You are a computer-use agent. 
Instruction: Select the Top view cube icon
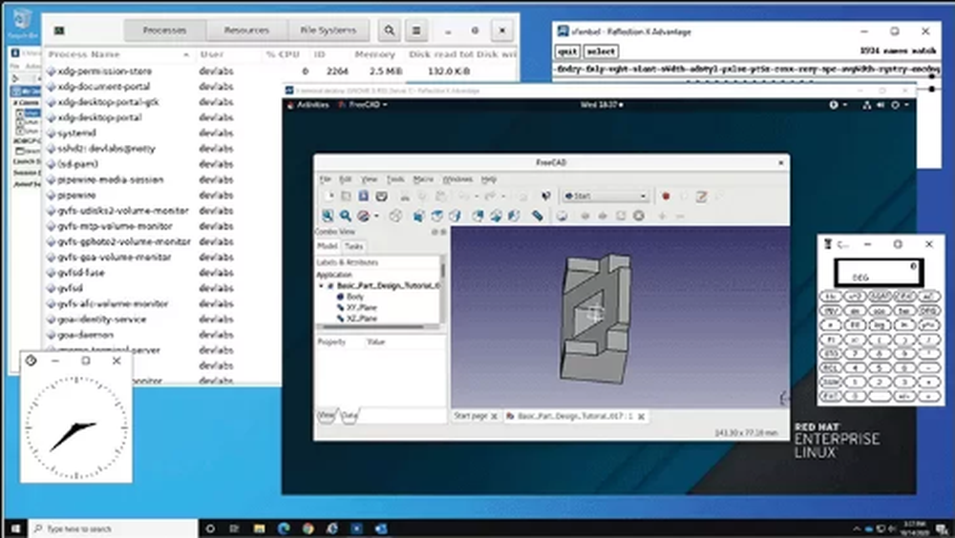click(436, 216)
